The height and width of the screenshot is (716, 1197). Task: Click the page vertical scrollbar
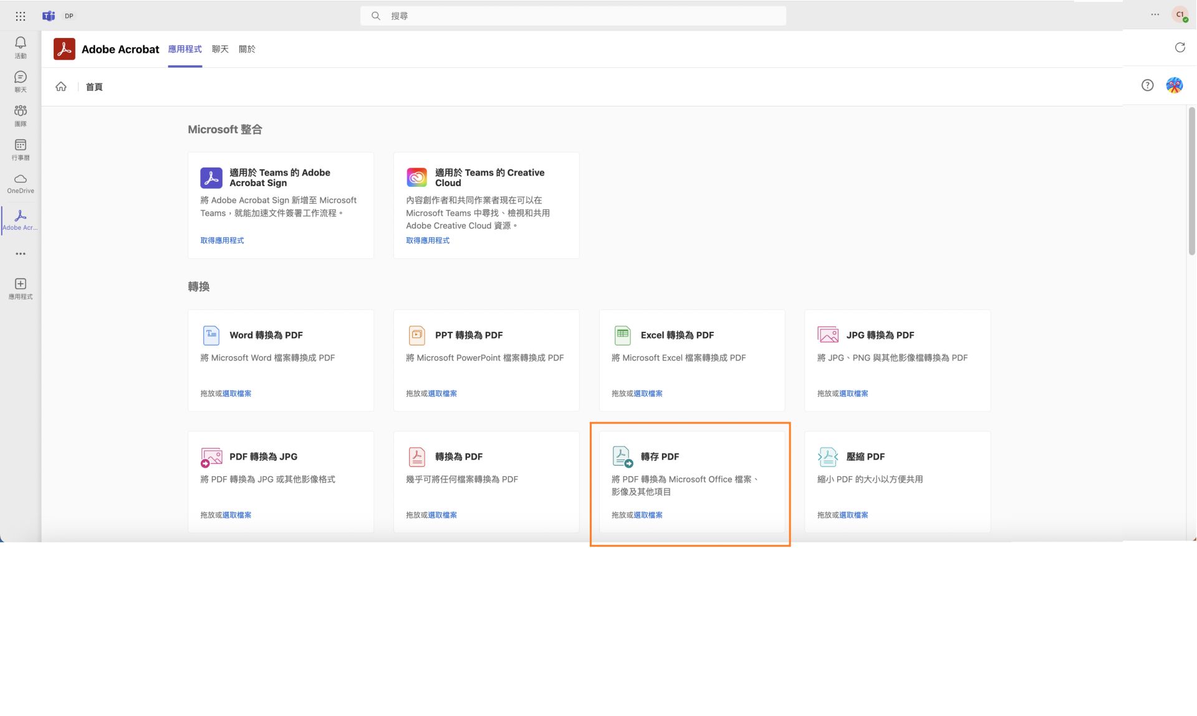tap(1191, 181)
